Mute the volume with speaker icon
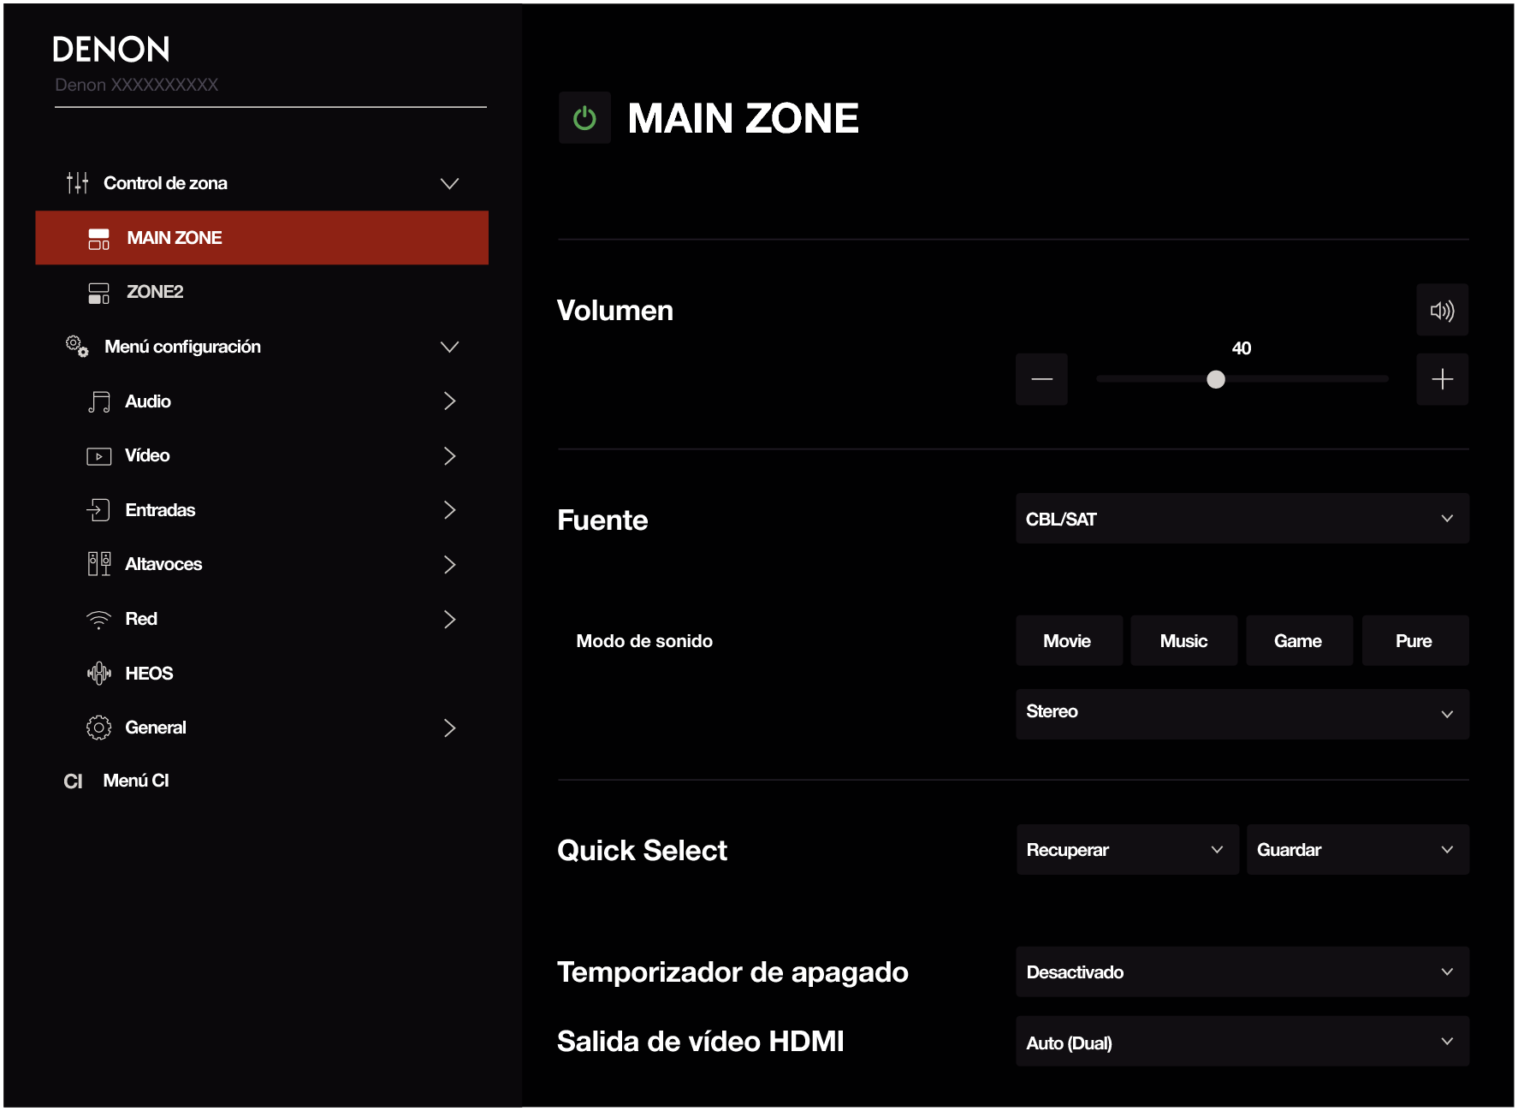This screenshot has height=1111, width=1518. click(x=1442, y=311)
